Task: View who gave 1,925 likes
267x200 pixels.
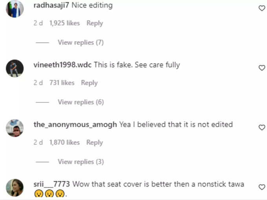Action: pos(64,23)
